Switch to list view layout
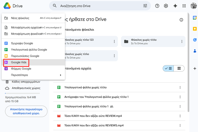Viewport: 198px width, 132px height. tap(168, 68)
